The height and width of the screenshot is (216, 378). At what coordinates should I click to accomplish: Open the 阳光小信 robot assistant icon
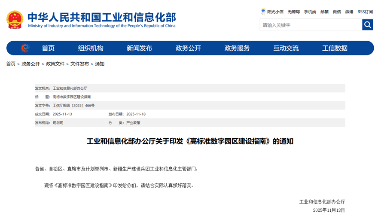click(263, 12)
